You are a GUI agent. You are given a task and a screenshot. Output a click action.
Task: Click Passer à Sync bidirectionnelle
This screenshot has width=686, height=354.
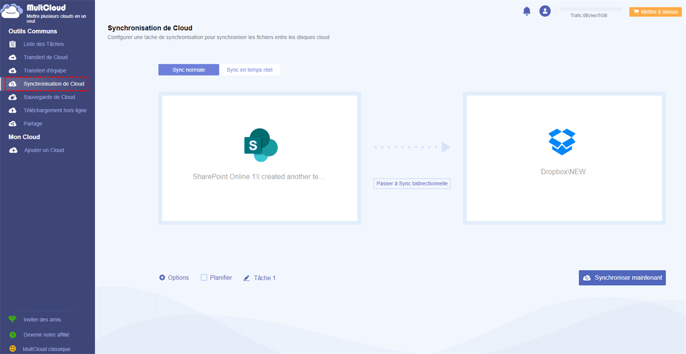412,184
